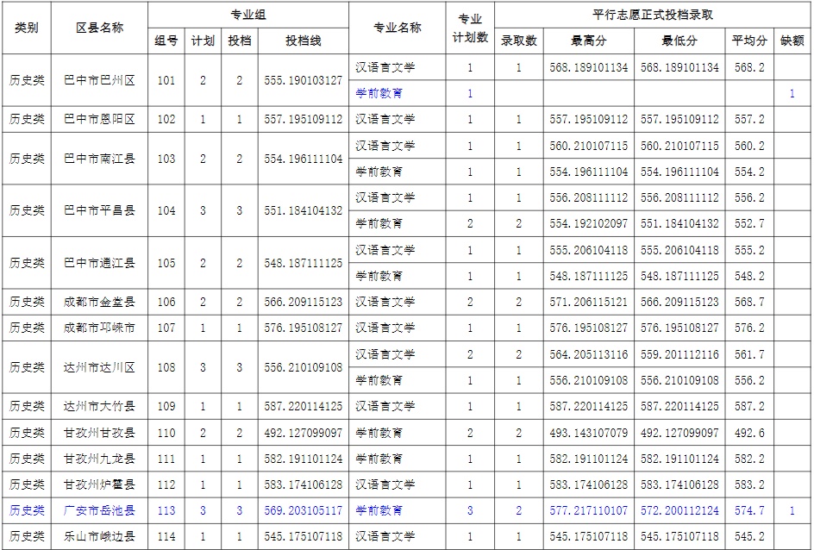
Task: Select the 平均分 sub-header
Action: [749, 41]
